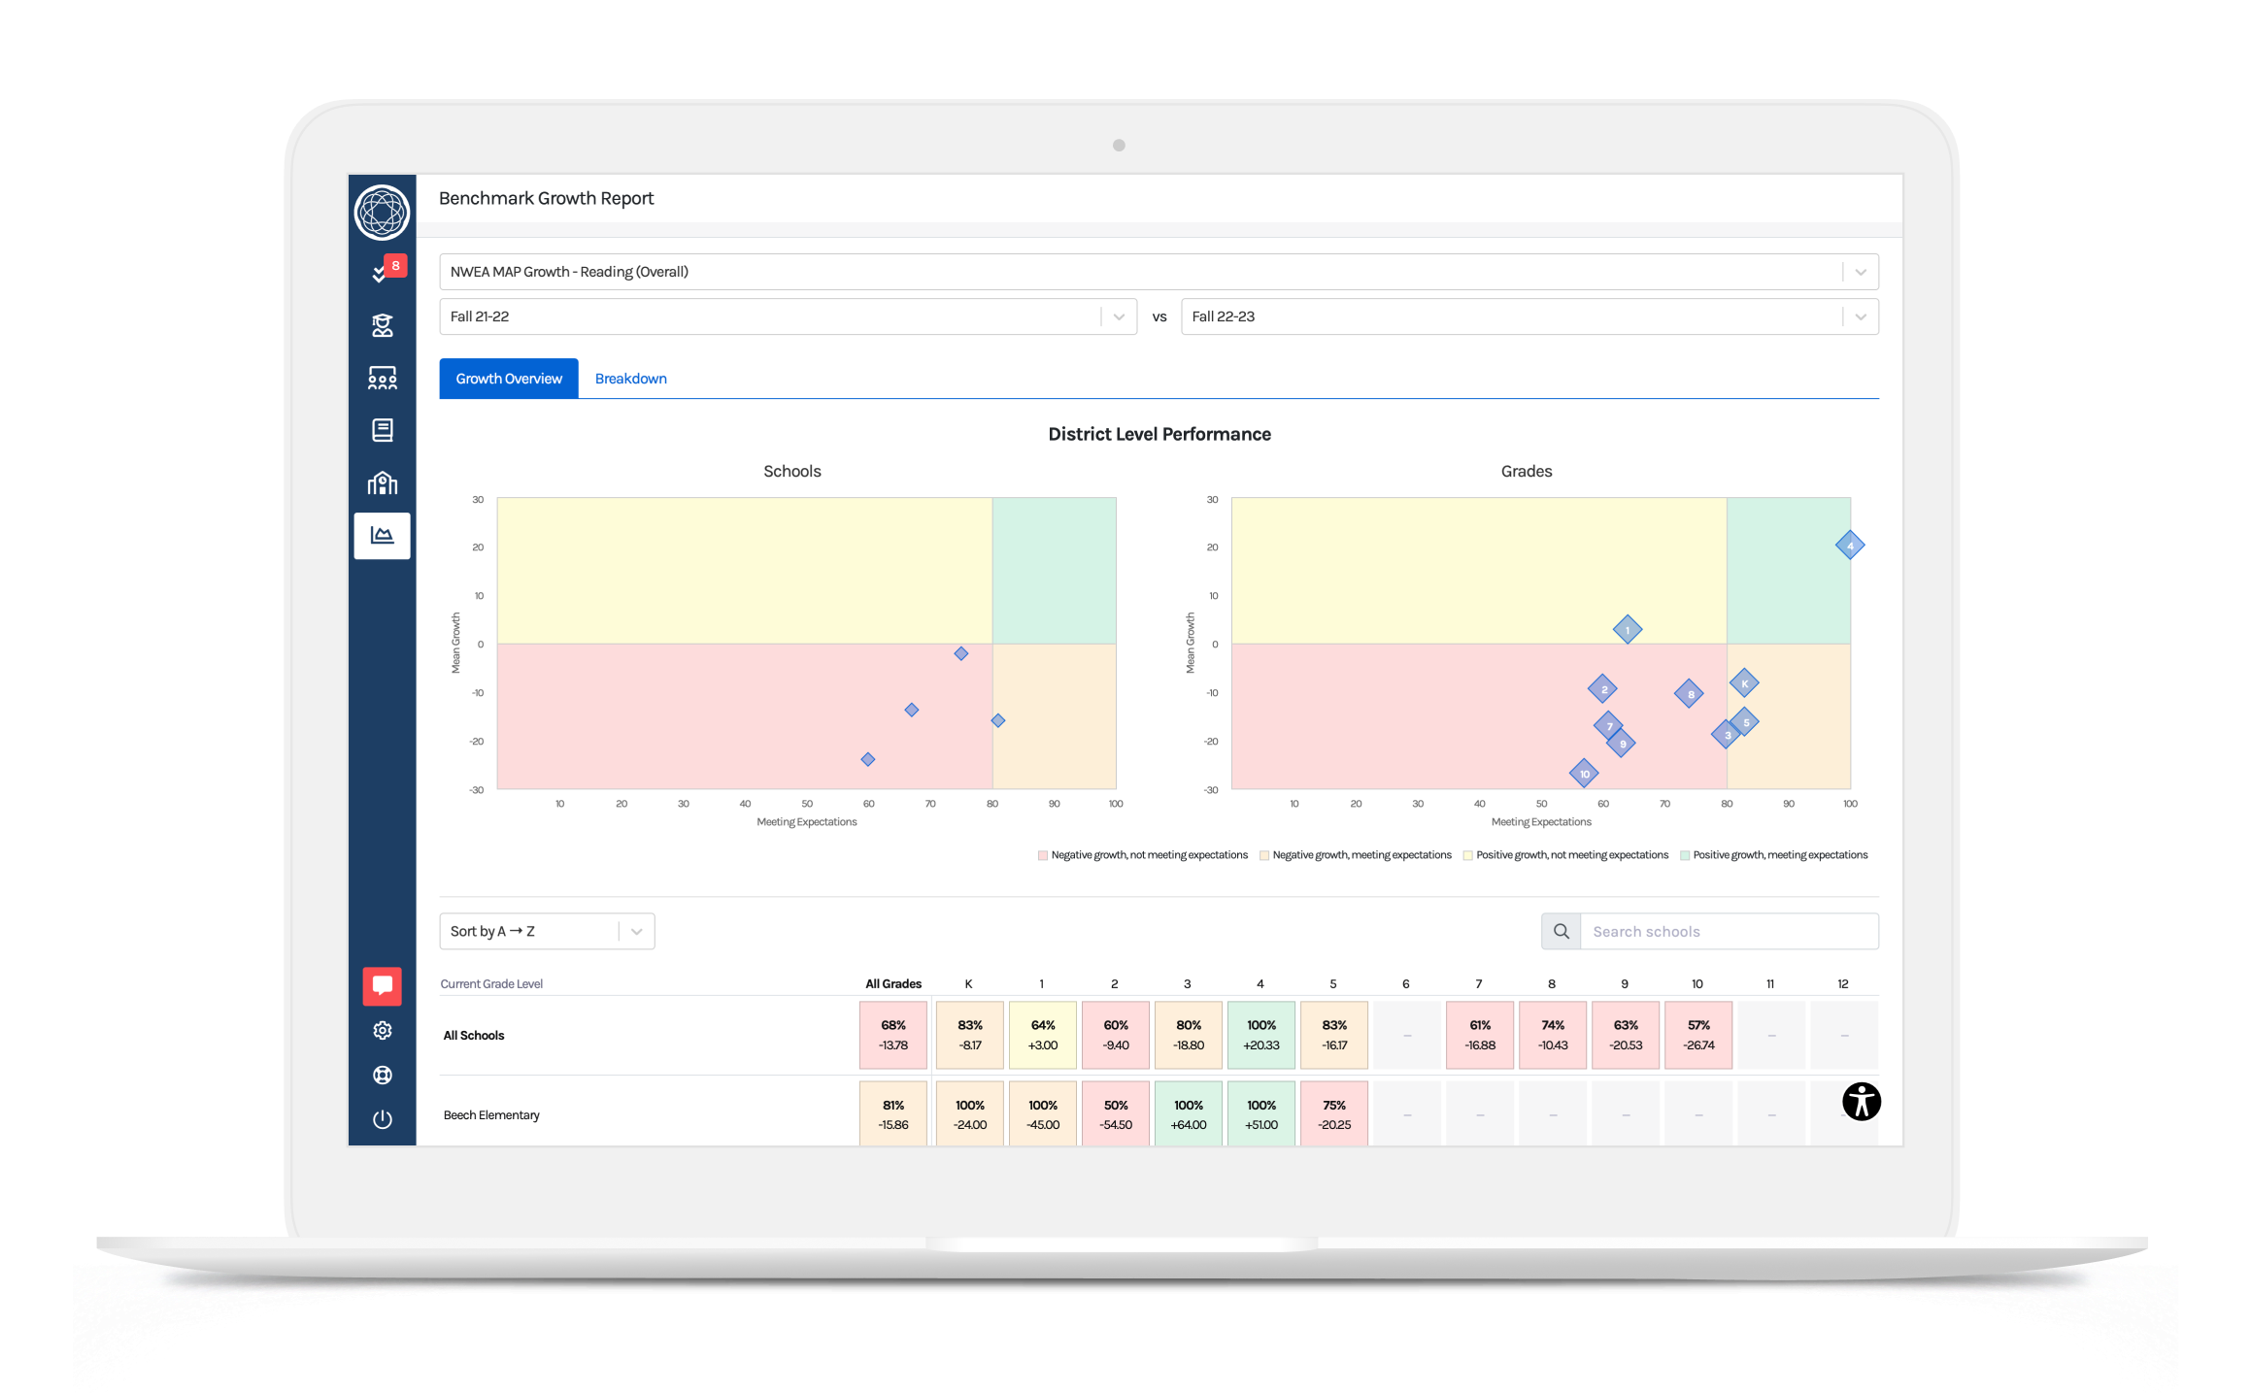
Task: Click grade 1 diamond marker in Grades chart
Action: (1627, 630)
